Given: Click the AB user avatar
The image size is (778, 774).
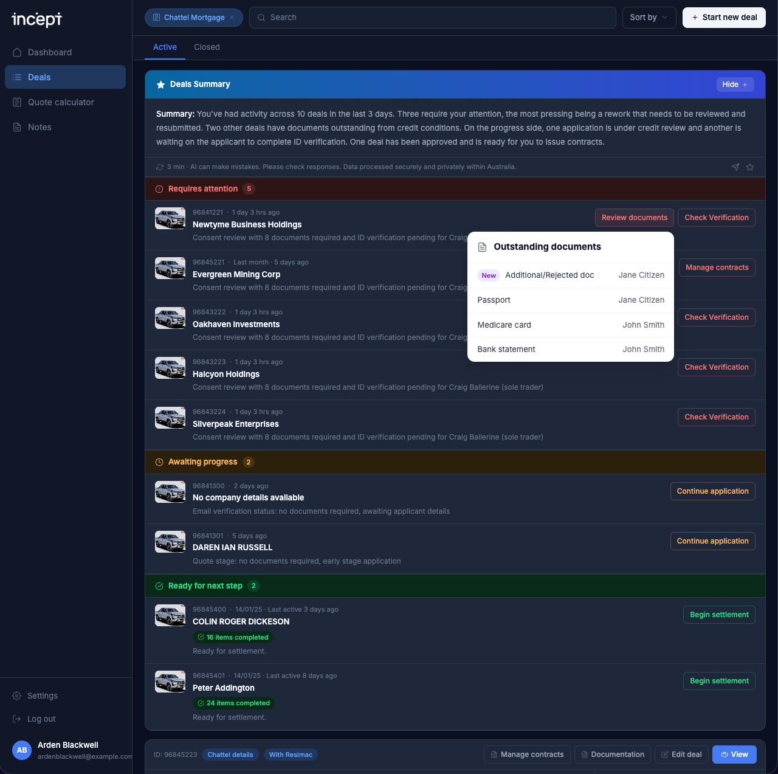Looking at the screenshot, I should pos(22,750).
